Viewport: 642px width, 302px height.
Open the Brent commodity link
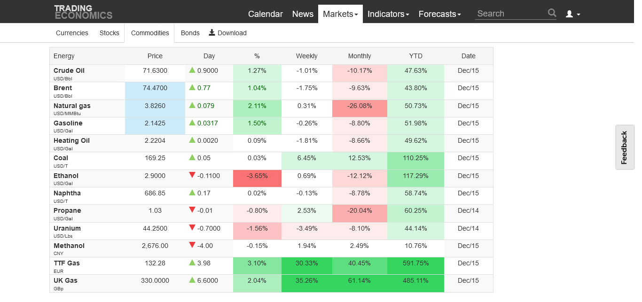(x=63, y=88)
